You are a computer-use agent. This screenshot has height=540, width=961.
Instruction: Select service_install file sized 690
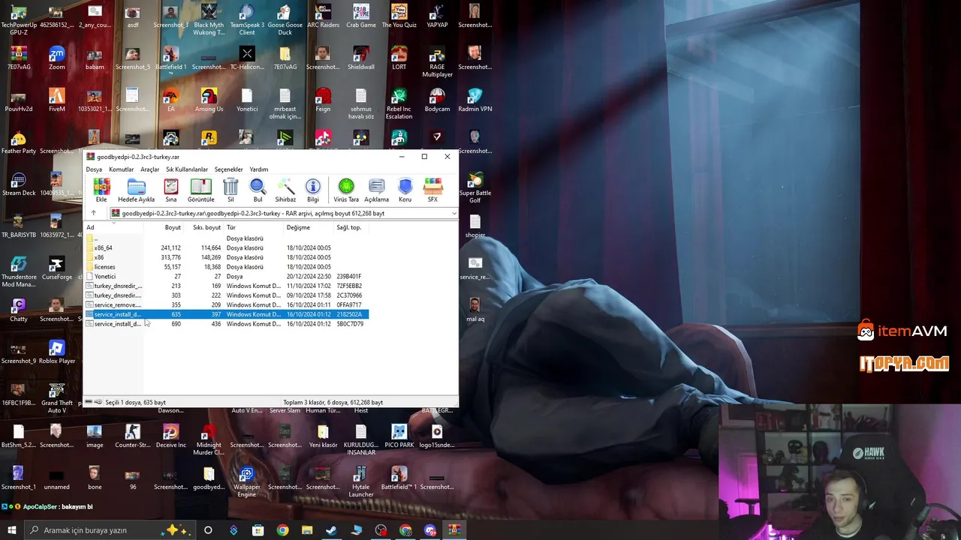tap(226, 324)
